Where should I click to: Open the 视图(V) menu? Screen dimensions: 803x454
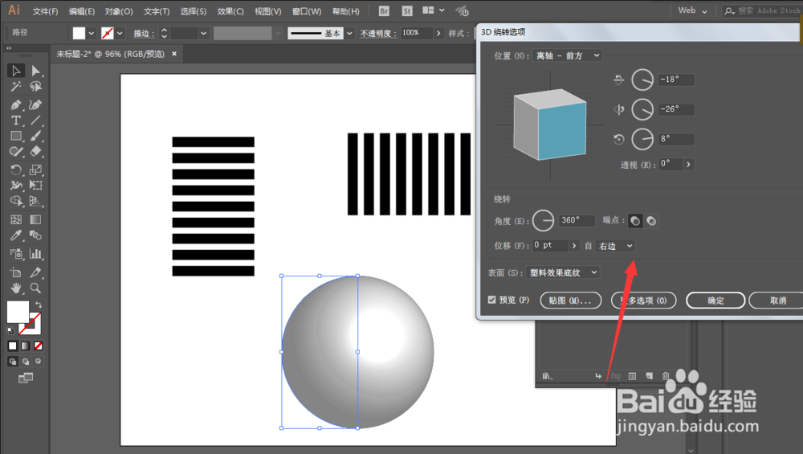[x=268, y=11]
